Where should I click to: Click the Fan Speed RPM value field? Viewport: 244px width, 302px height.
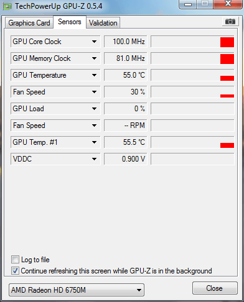pyautogui.click(x=126, y=126)
